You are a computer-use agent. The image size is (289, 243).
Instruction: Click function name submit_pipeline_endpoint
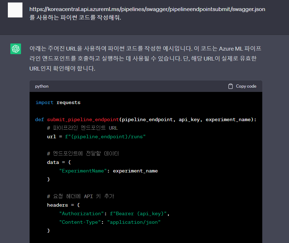coord(83,120)
